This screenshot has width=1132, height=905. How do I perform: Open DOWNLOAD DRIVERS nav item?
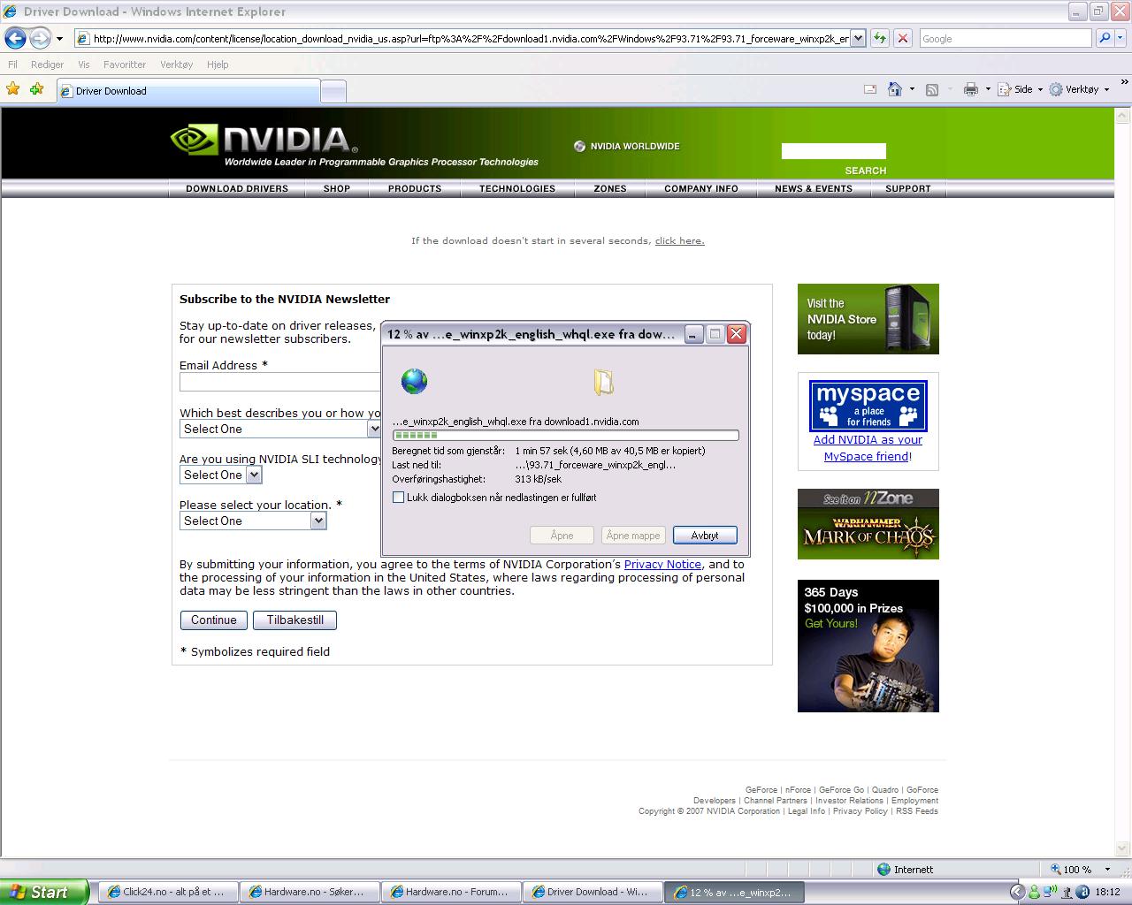click(x=237, y=188)
